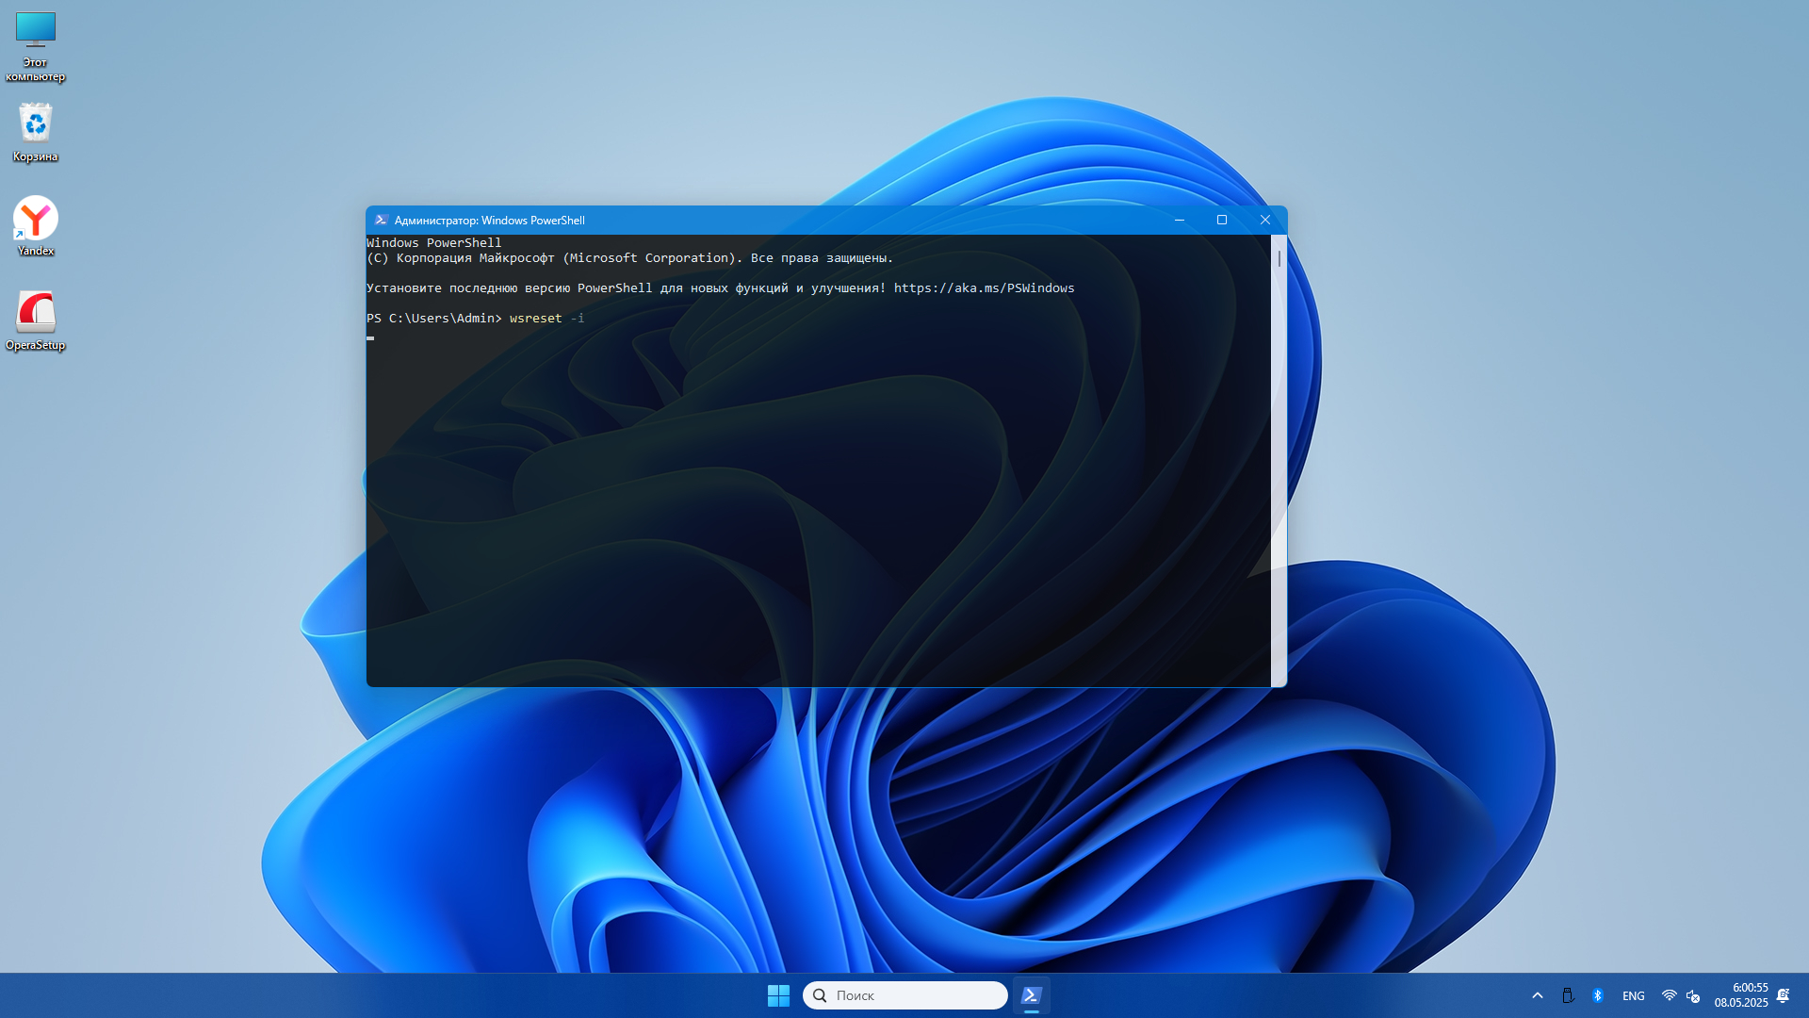Viewport: 1809px width, 1018px height.
Task: Select the Этот компьютер desktop icon
Action: click(x=36, y=30)
